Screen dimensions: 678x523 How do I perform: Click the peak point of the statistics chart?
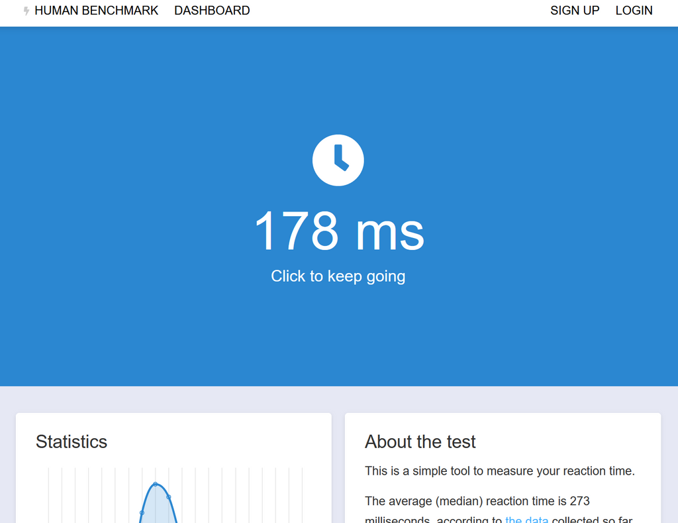156,484
